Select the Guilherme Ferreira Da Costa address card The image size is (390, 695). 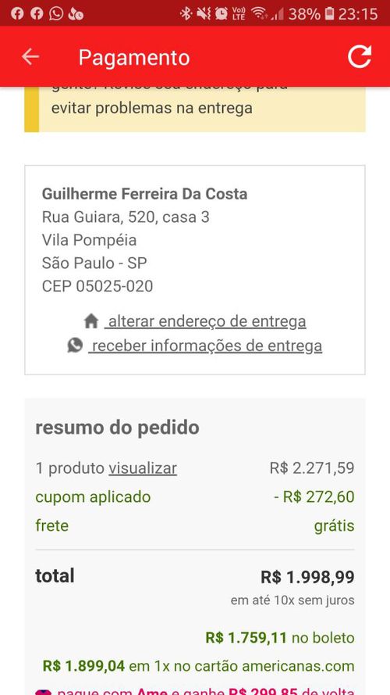coord(195,270)
